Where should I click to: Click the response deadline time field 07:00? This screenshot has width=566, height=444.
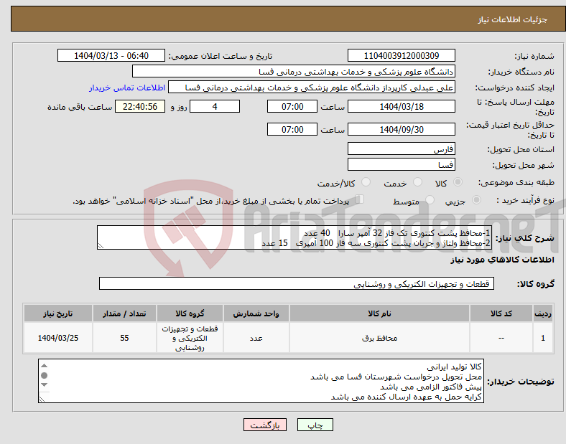coord(292,106)
